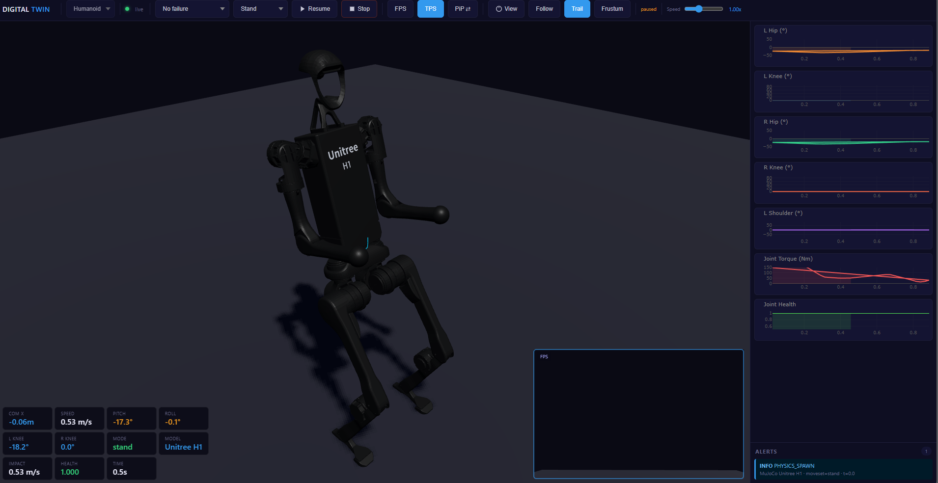
Task: Click the 1.00x speed value
Action: tap(735, 9)
